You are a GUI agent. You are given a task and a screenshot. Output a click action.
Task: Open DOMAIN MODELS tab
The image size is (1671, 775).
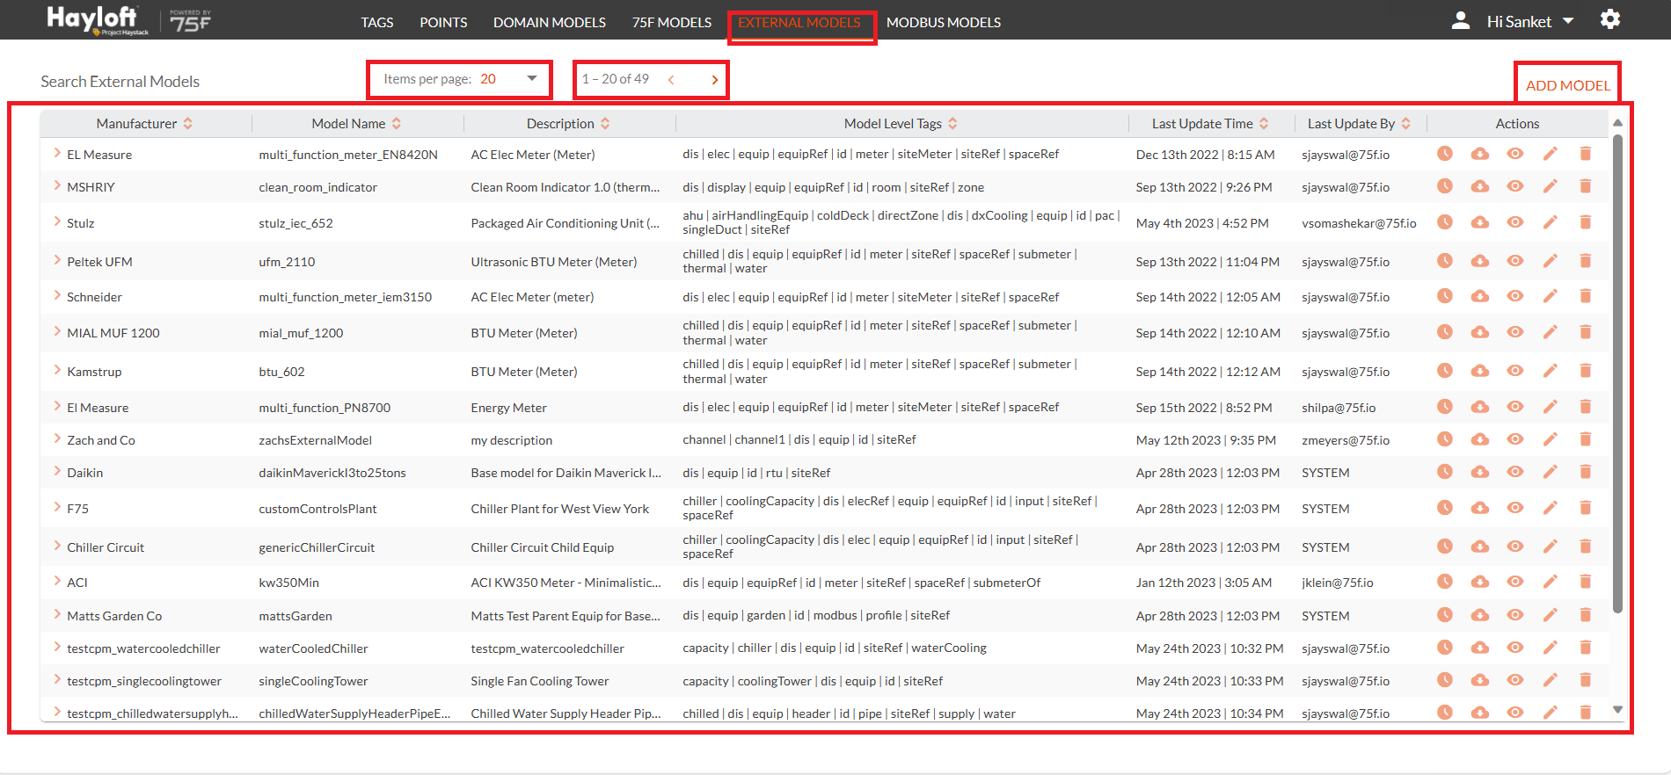550,23
